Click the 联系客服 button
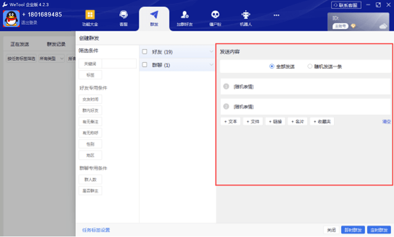 (346, 5)
